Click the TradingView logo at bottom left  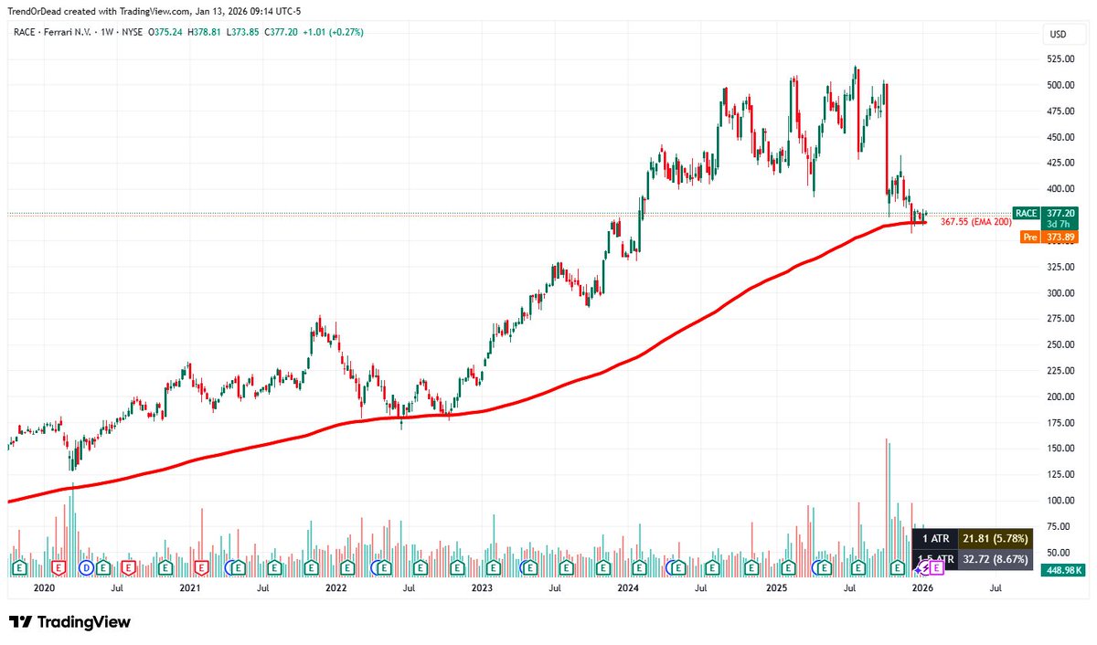(70, 622)
